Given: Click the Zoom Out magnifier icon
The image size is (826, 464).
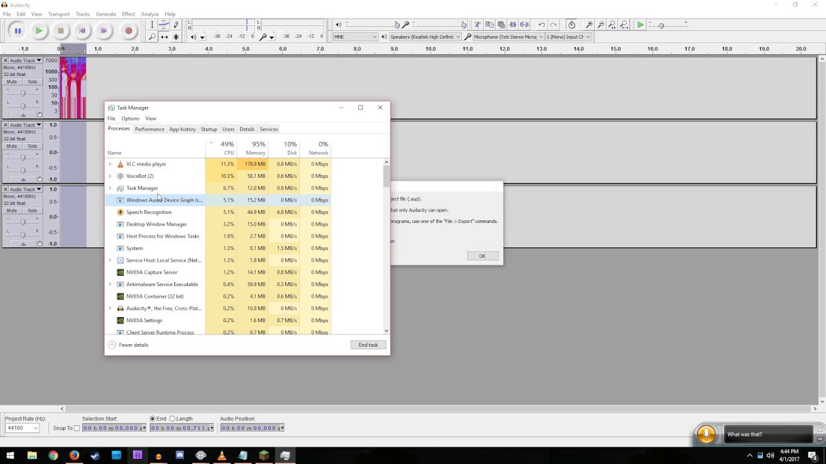Looking at the screenshot, I should 600,24.
